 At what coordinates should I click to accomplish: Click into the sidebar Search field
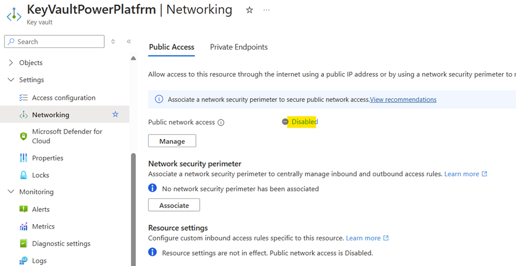54,42
